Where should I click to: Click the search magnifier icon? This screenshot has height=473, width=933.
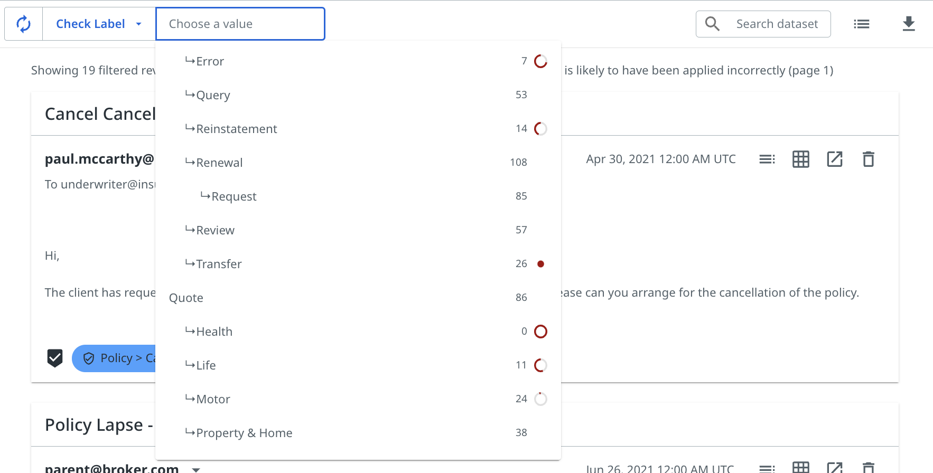point(712,24)
